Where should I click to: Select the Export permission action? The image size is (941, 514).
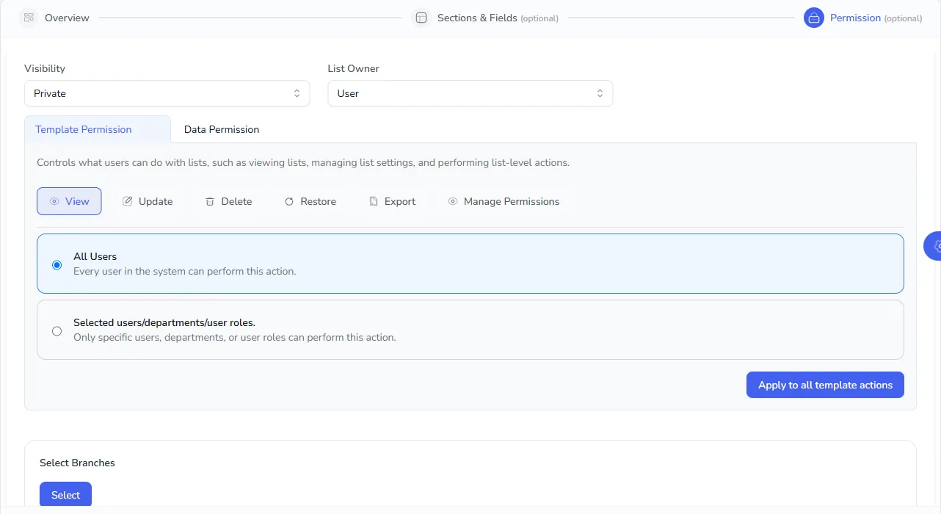pyautogui.click(x=392, y=201)
